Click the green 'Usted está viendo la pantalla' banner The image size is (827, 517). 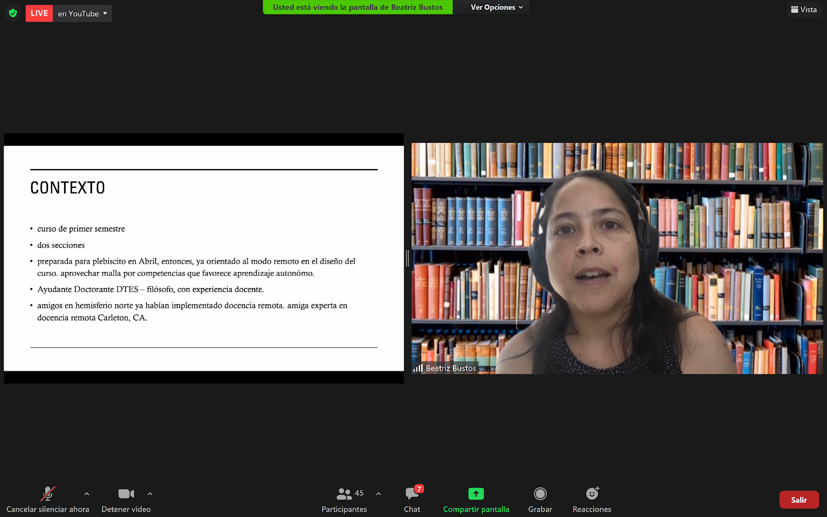pyautogui.click(x=358, y=7)
